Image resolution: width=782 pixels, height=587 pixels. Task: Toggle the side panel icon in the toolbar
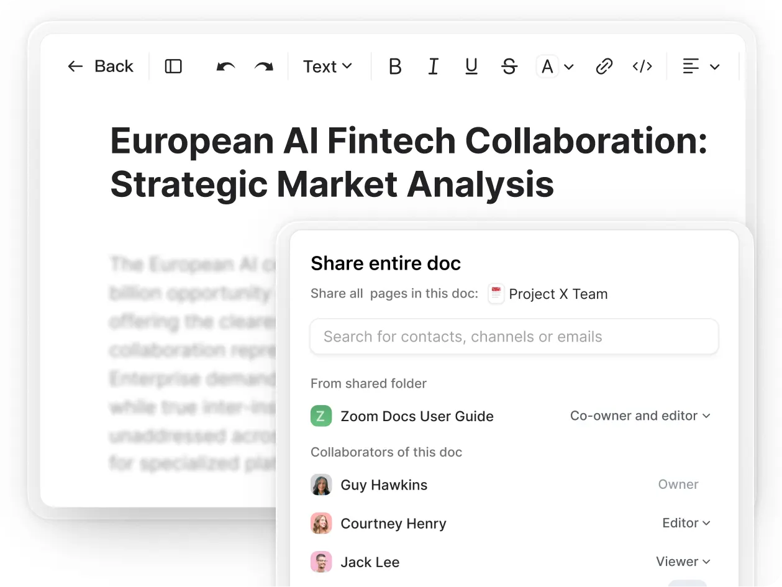[x=173, y=66]
